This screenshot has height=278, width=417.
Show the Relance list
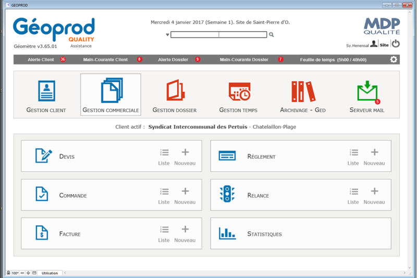[x=353, y=195]
